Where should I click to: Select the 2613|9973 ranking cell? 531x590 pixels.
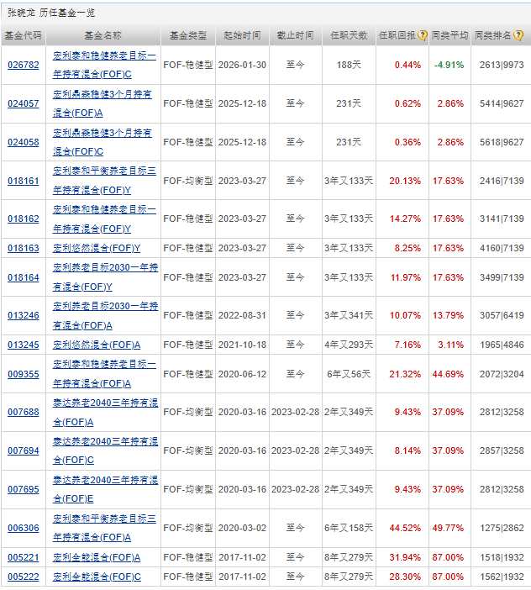(x=502, y=65)
